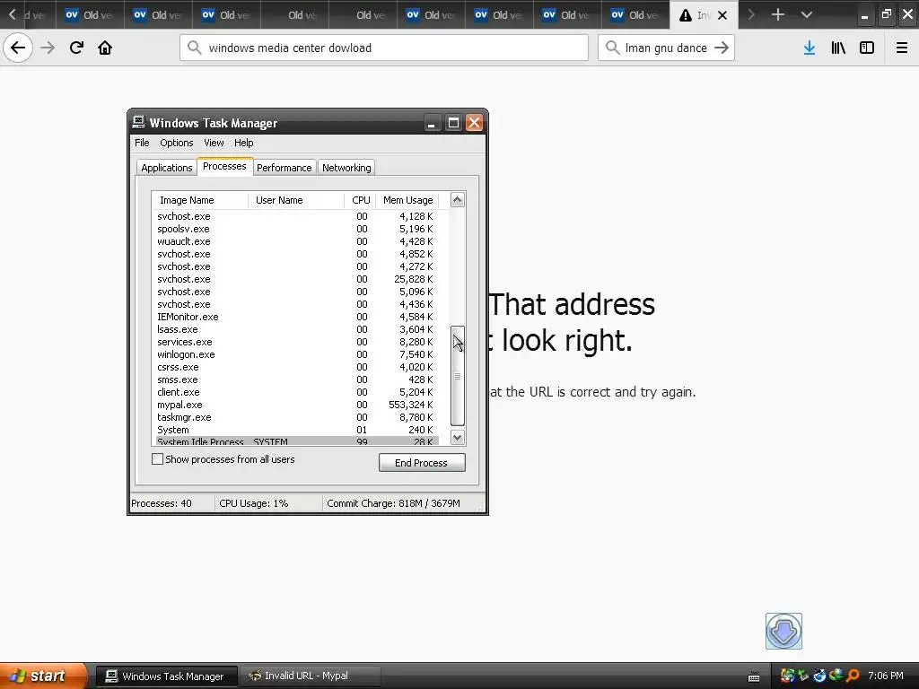Viewport: 919px width, 689px height.
Task: Activate Invalid URL - Mypal taskbar button
Action: pos(310,676)
